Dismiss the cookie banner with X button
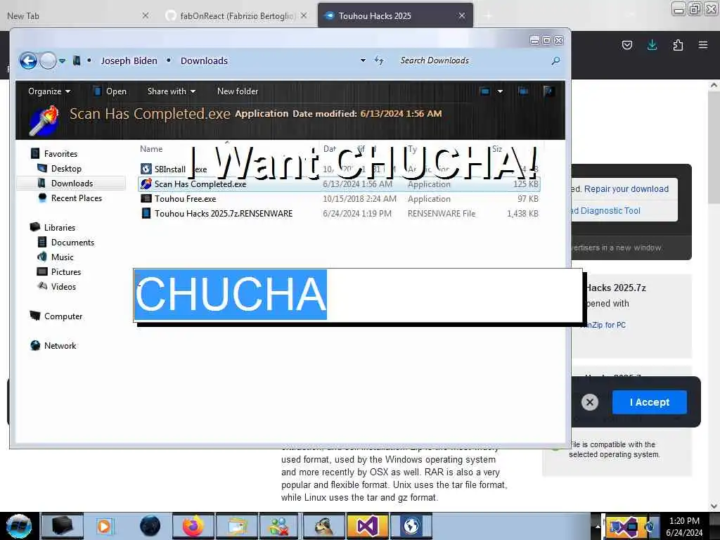The width and height of the screenshot is (720, 540). tap(590, 402)
